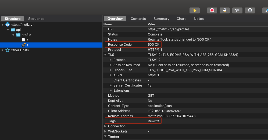Click the bomb icon of the selected request
This screenshot has width=268, height=140.
pos(24,45)
